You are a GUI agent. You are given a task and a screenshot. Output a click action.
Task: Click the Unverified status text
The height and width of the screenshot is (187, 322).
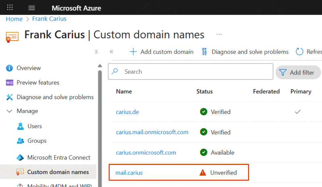(x=223, y=172)
